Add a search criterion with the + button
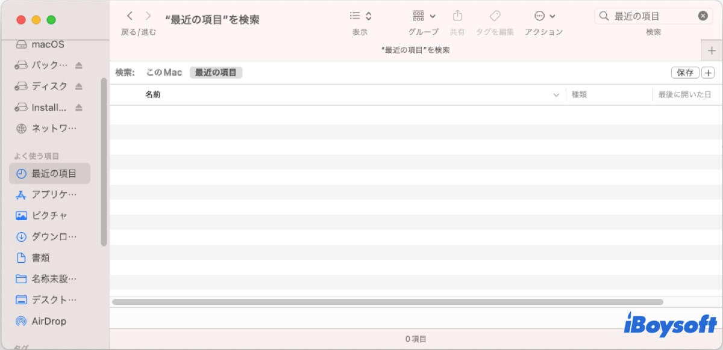Image resolution: width=723 pixels, height=350 pixels. click(708, 73)
